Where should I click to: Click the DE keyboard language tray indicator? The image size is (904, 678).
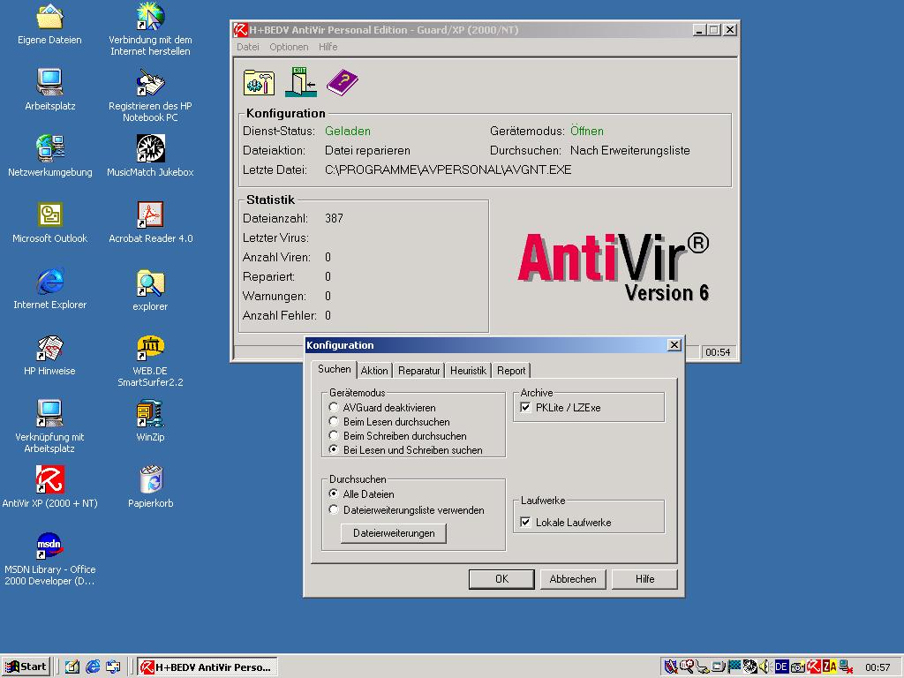click(781, 667)
